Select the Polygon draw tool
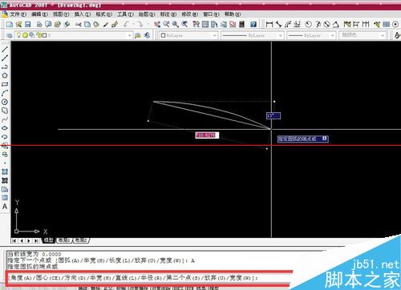This screenshot has height=290, width=401. [x=5, y=75]
